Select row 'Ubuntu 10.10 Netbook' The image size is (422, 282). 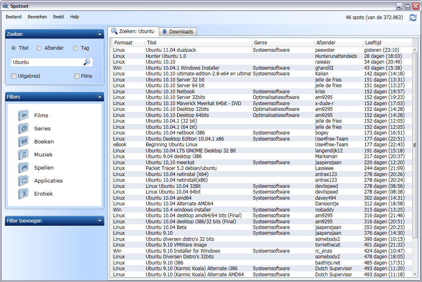pyautogui.click(x=262, y=92)
